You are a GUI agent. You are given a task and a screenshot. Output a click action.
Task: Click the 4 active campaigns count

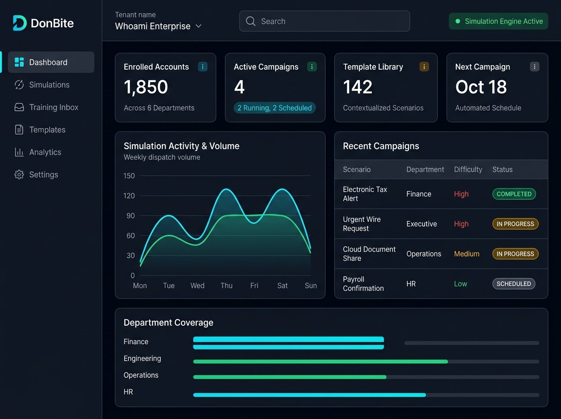pyautogui.click(x=239, y=87)
